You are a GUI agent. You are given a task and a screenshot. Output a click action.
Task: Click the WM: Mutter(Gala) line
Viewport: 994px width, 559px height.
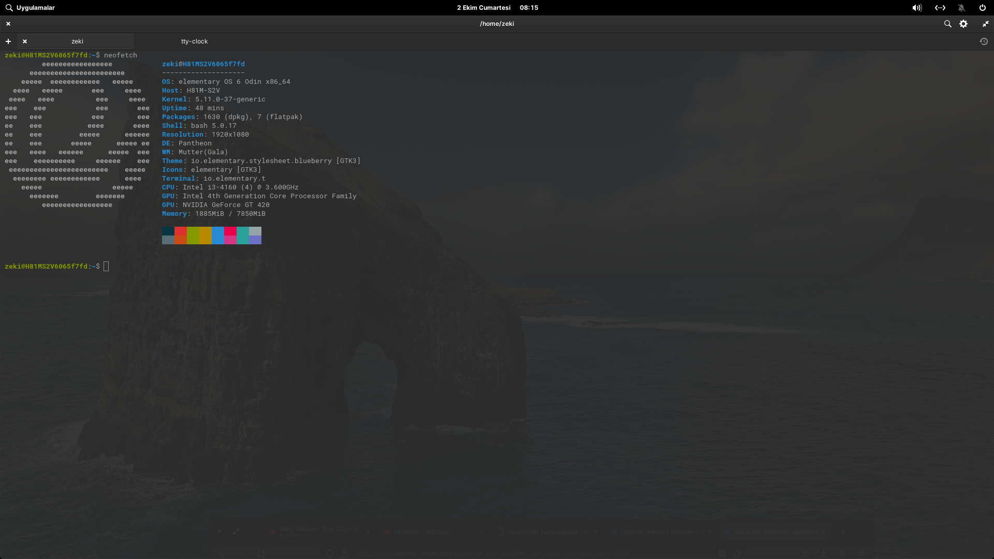coord(195,152)
